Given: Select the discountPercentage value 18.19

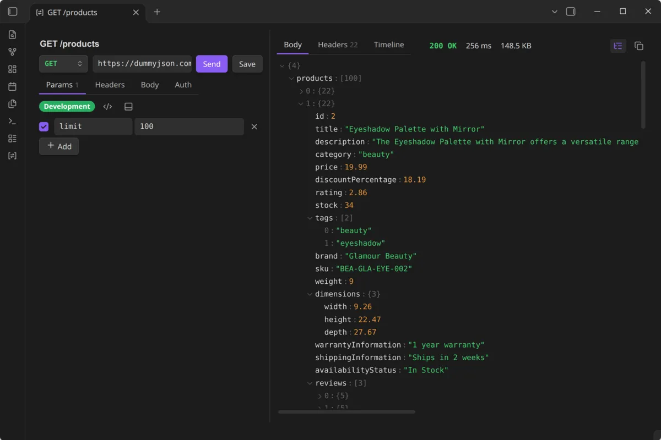Looking at the screenshot, I should [415, 180].
